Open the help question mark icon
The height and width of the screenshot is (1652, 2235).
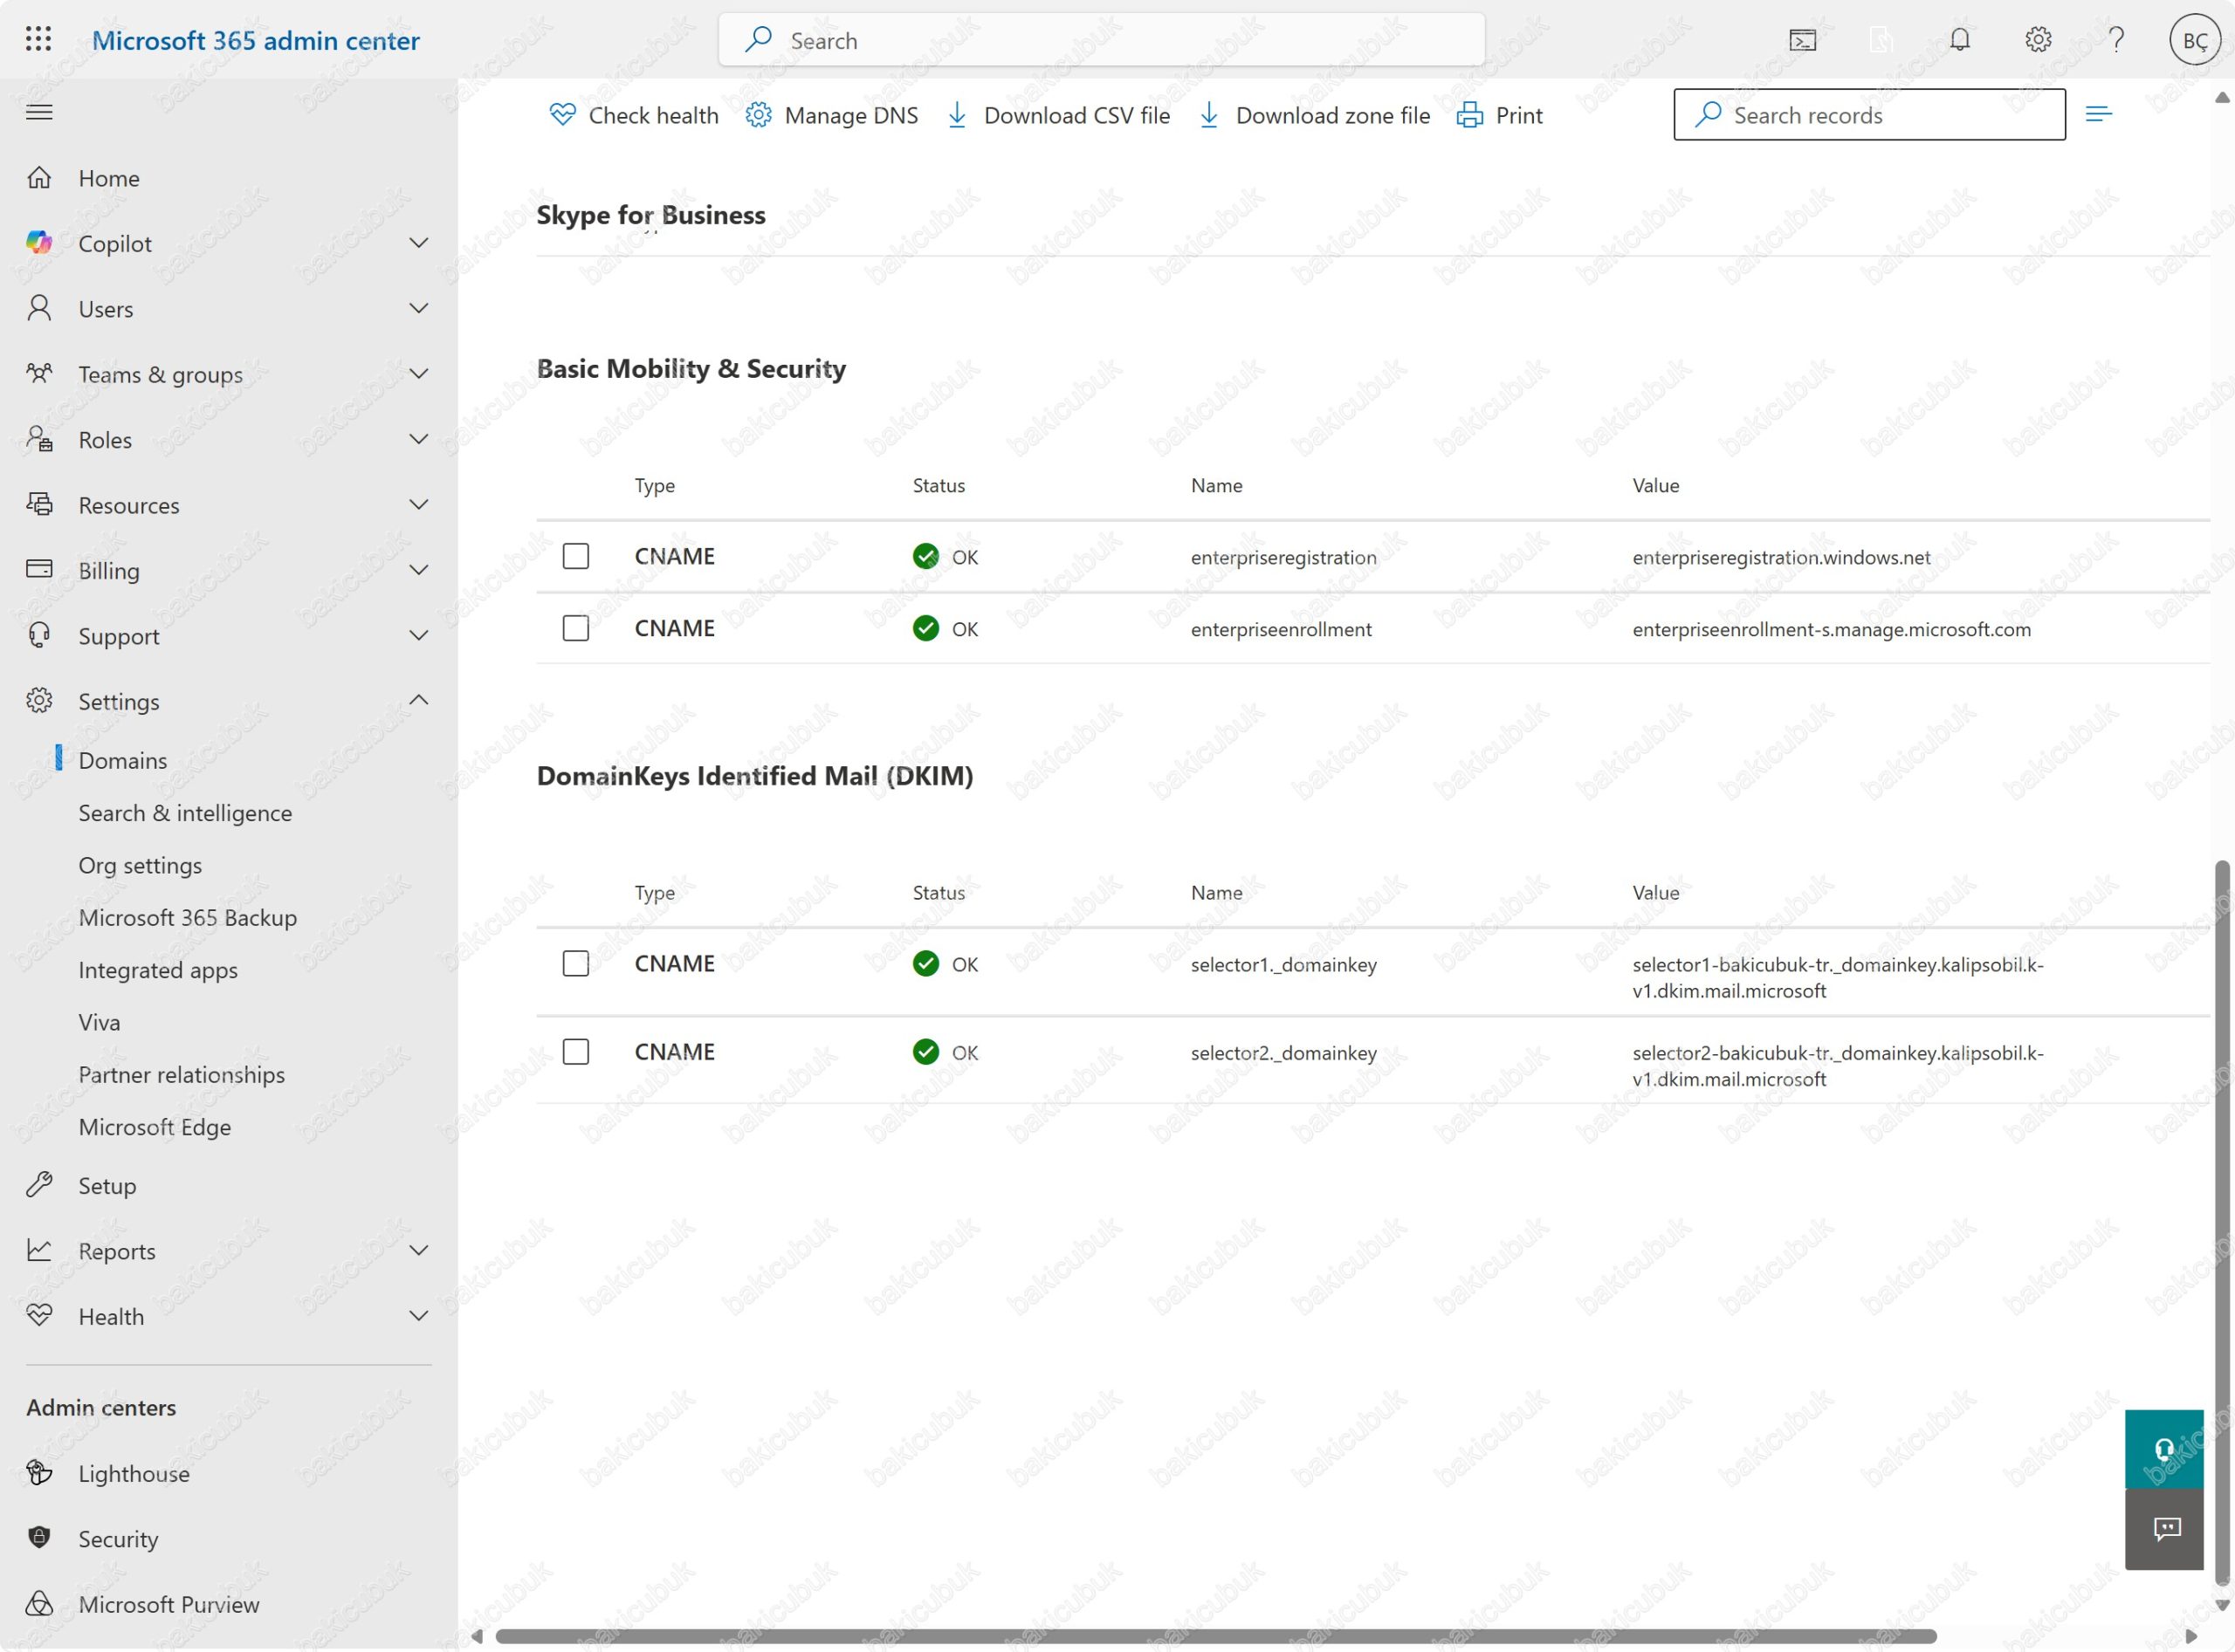(x=2116, y=40)
